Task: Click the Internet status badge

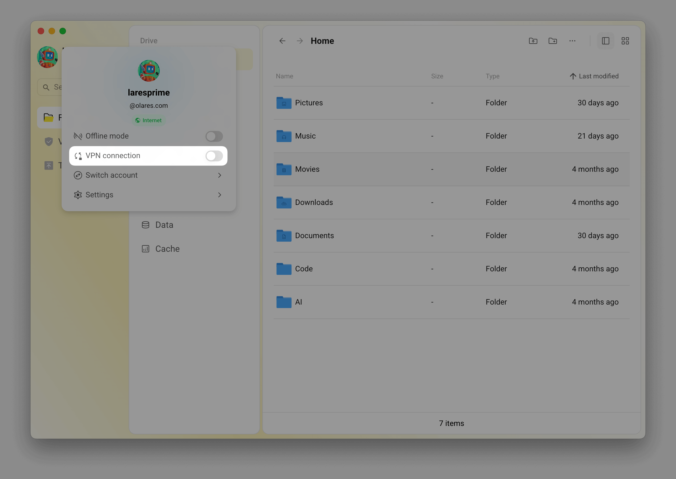Action: click(149, 120)
